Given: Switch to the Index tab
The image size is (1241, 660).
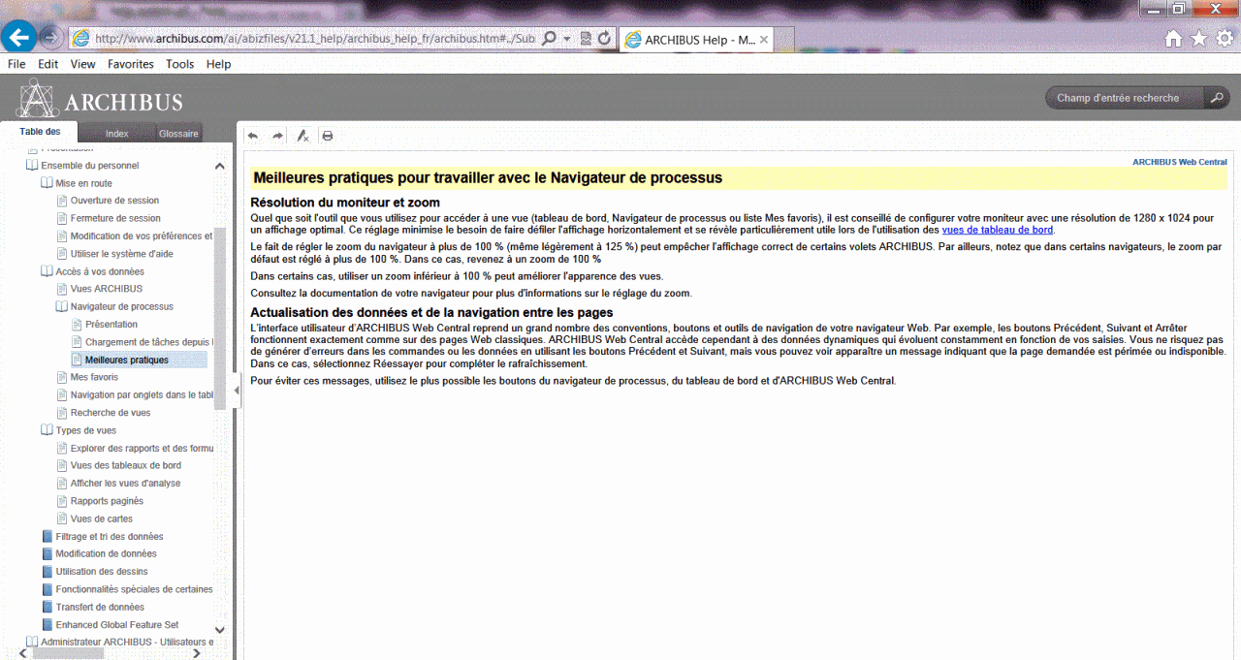Looking at the screenshot, I should (x=116, y=133).
